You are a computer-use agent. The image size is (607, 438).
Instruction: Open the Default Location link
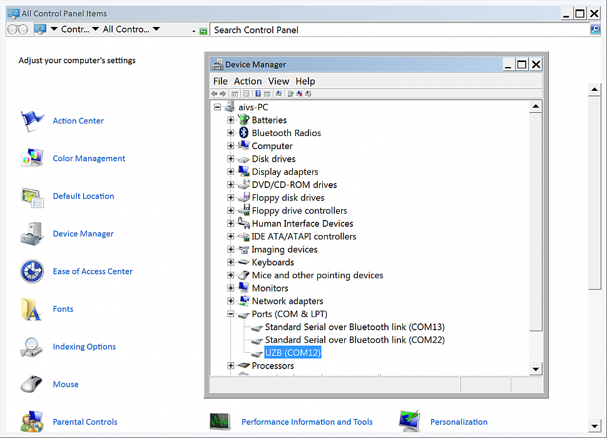click(84, 196)
